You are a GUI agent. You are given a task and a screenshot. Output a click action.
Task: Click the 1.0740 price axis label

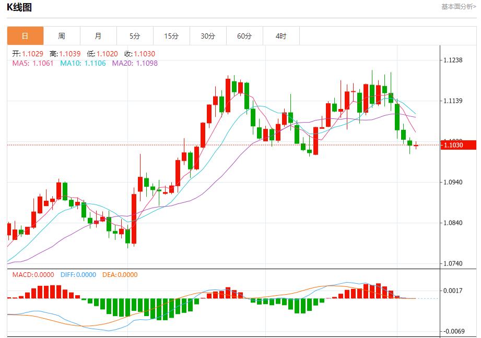[452, 263]
